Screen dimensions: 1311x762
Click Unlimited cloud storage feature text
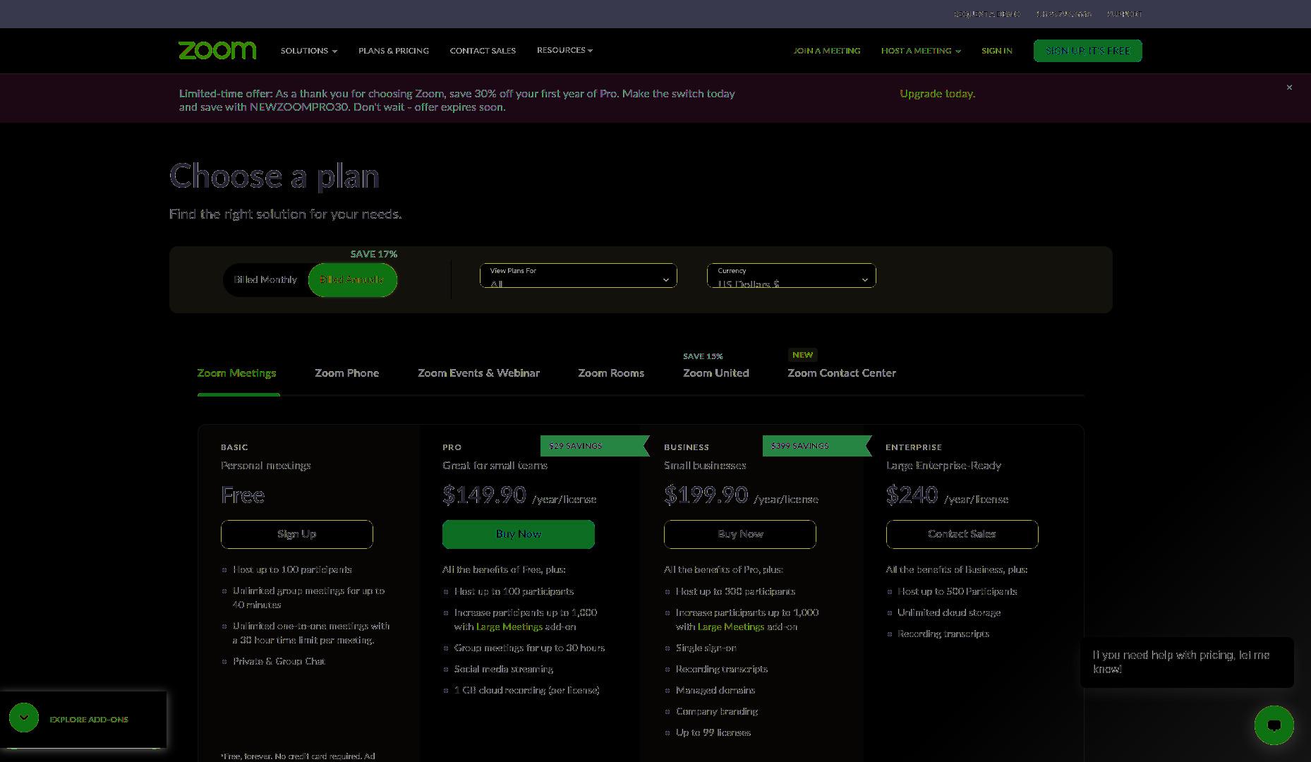point(949,612)
